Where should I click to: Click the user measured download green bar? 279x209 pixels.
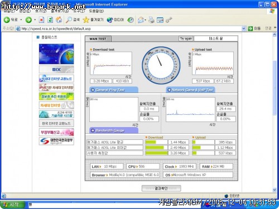pos(157,153)
